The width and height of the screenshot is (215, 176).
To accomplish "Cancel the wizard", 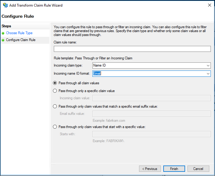I will 198,169.
